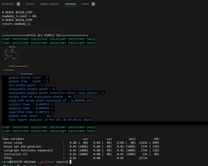Click 'relate stmt of analyzable ptable : 40'
208x166 pixels.
pos(40,97)
